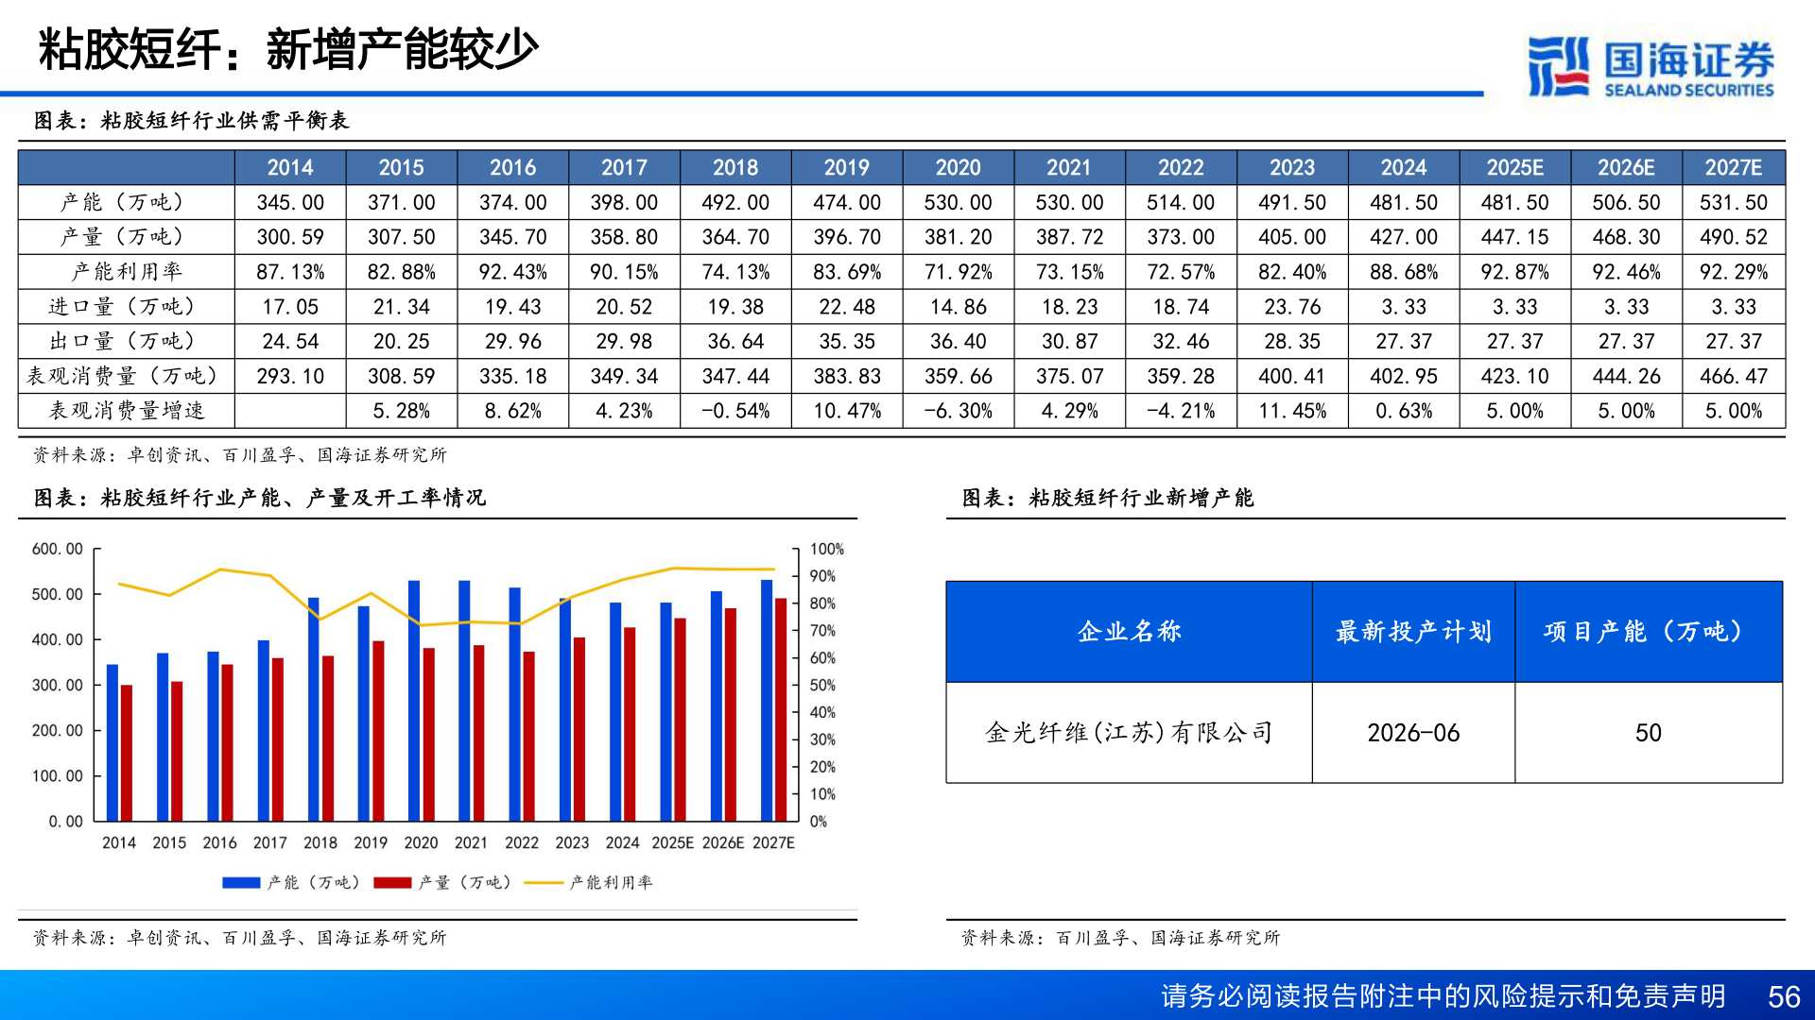Select the 2026-06 plan date cell

1413,732
